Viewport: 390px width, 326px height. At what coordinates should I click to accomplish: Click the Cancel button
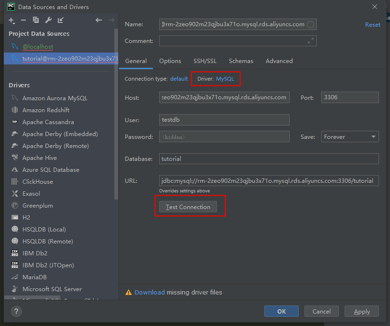321,311
